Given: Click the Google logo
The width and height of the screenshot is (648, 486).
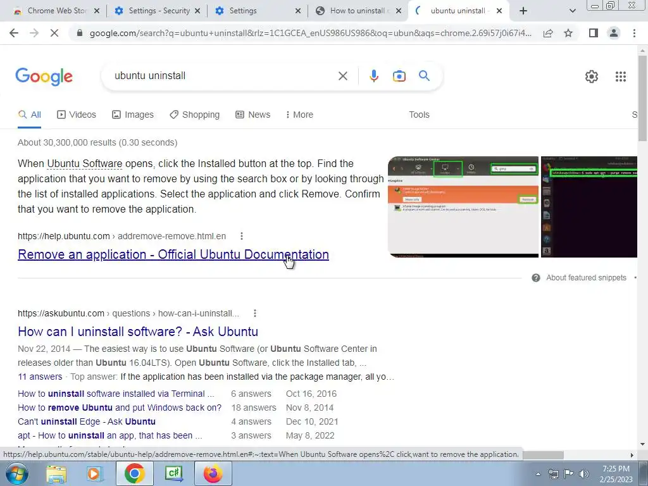Looking at the screenshot, I should 44,77.
